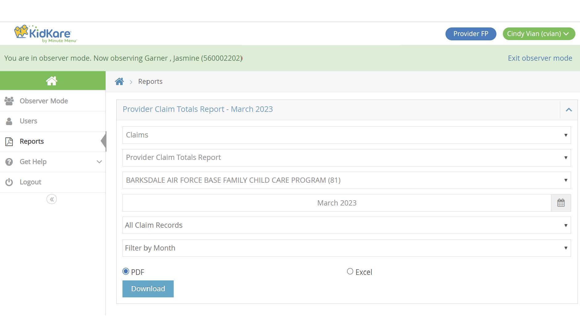Click the Users person icon

click(x=9, y=121)
